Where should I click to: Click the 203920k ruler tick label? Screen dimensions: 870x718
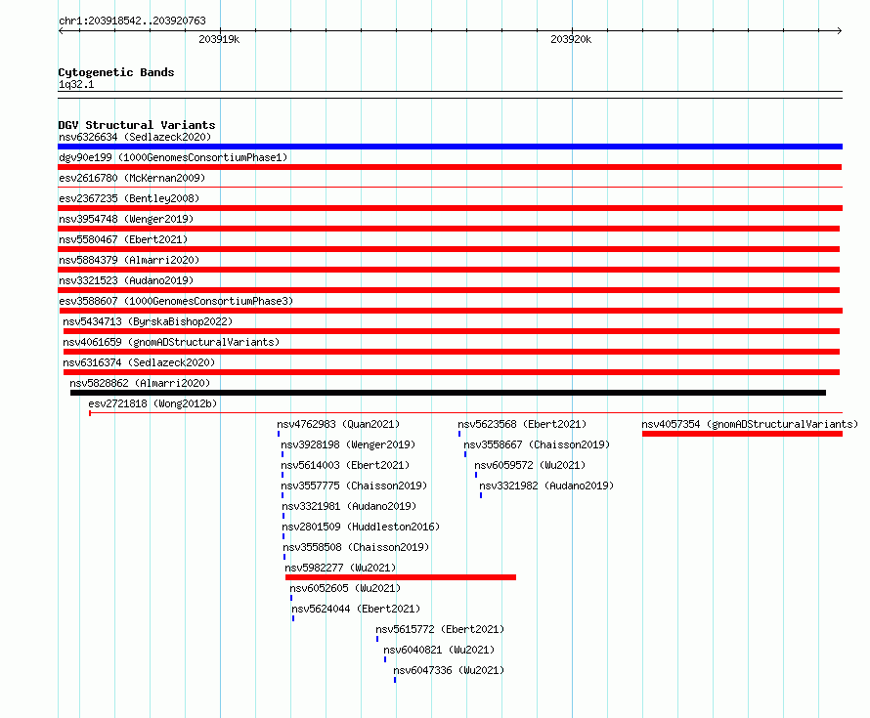pyautogui.click(x=571, y=39)
